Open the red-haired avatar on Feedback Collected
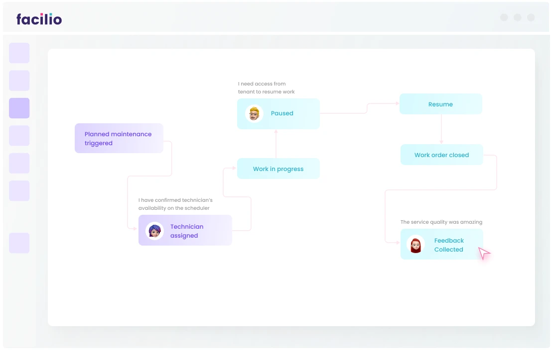The height and width of the screenshot is (350, 552). coord(415,245)
